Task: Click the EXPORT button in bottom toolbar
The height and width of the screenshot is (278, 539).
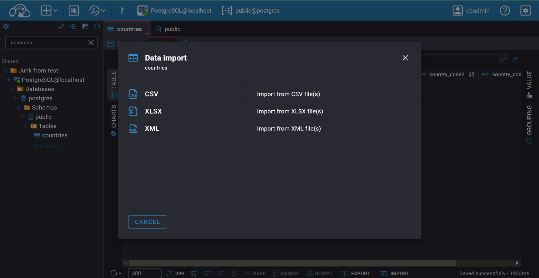Action: tap(356, 273)
